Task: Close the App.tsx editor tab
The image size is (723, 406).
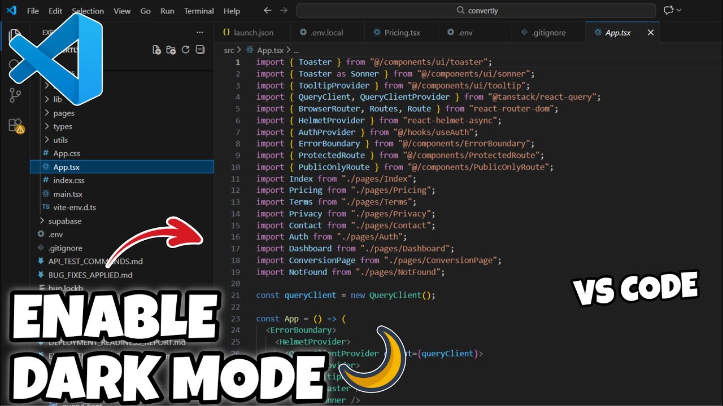Action: 650,33
